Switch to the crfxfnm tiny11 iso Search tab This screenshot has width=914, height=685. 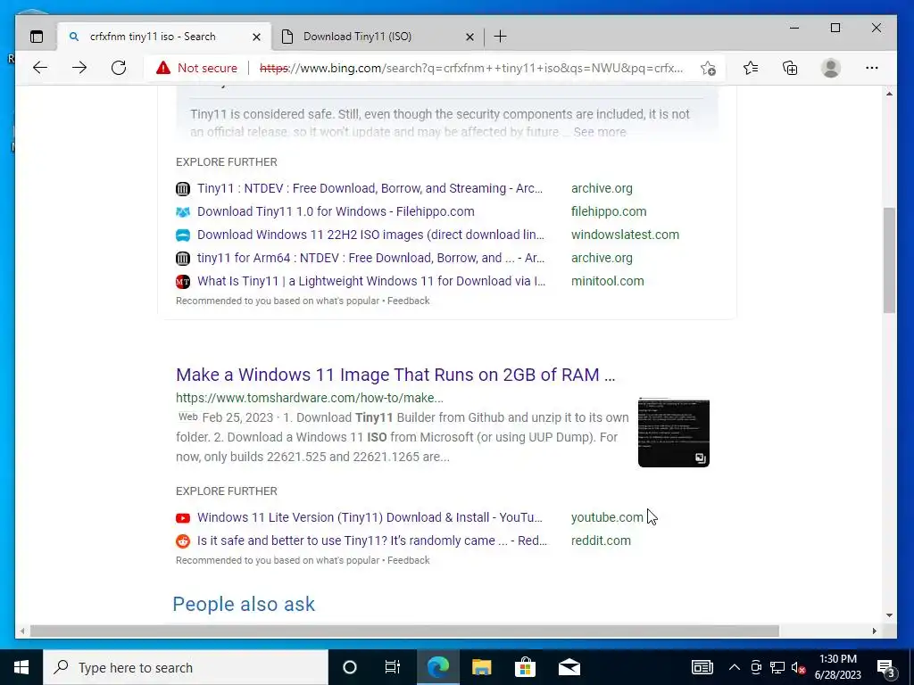164,36
